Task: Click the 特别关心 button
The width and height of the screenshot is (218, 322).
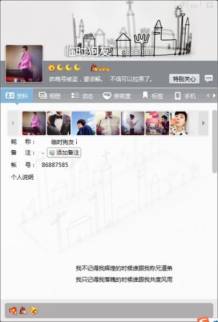Action: 184,79
